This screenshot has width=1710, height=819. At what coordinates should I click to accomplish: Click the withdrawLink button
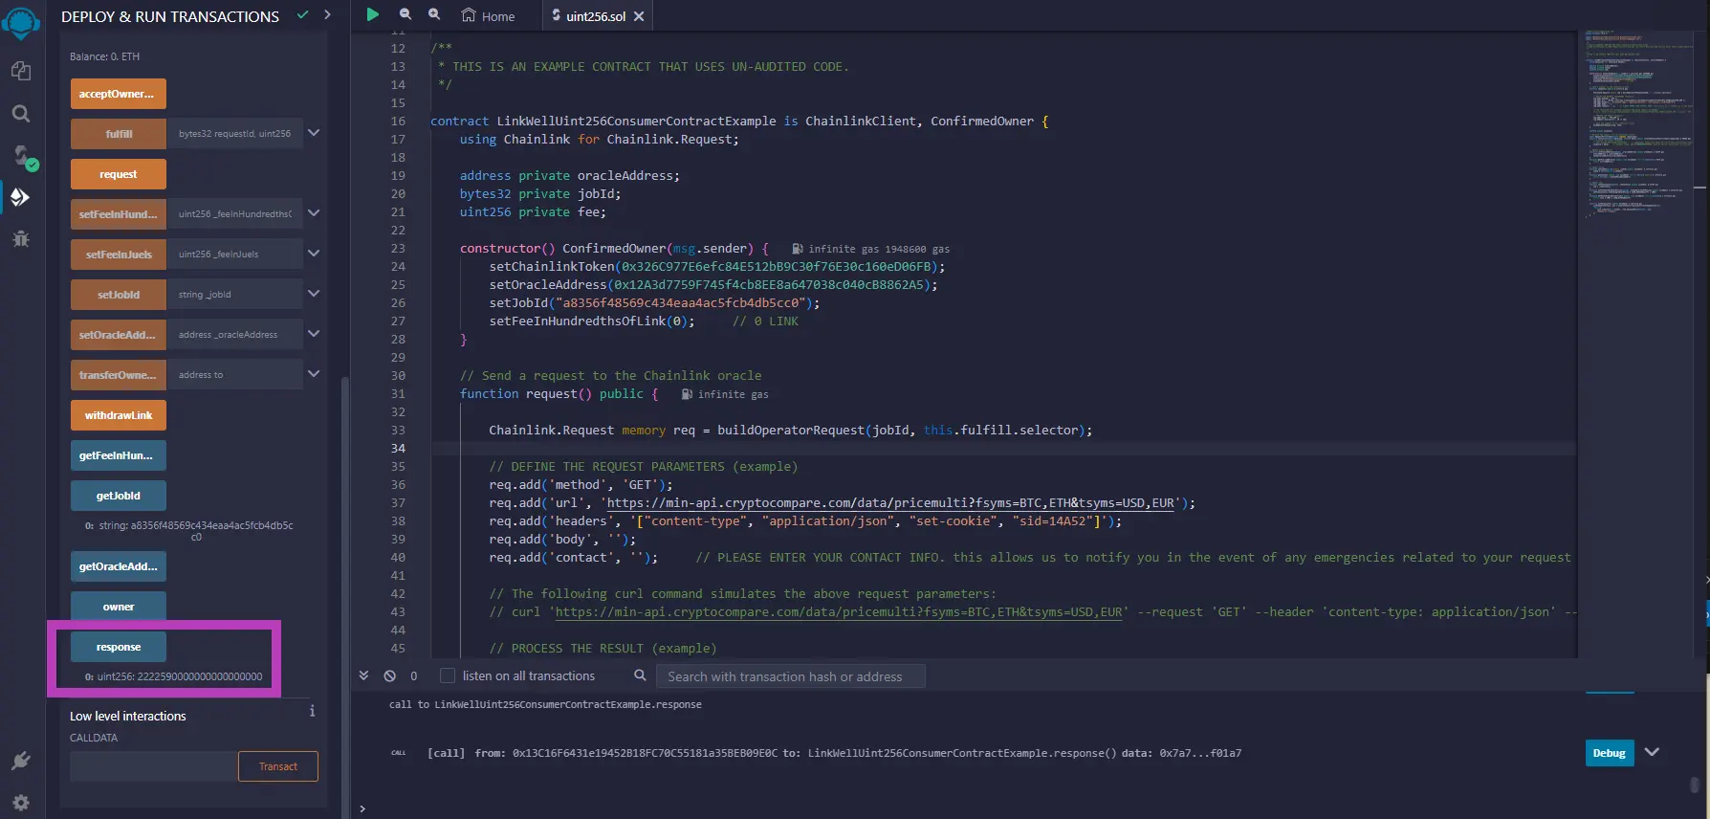point(119,415)
